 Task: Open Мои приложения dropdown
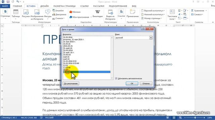(x=91, y=17)
